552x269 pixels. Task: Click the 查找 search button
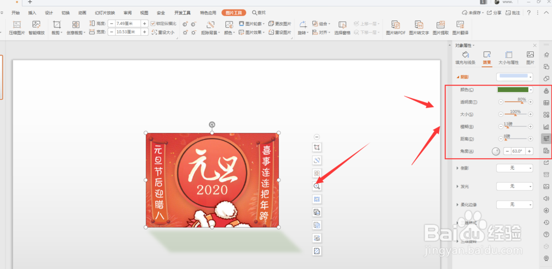pyautogui.click(x=259, y=13)
